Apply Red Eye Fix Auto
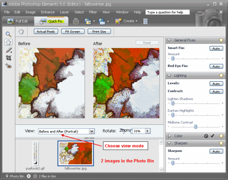228x180 pixels. tap(216, 66)
